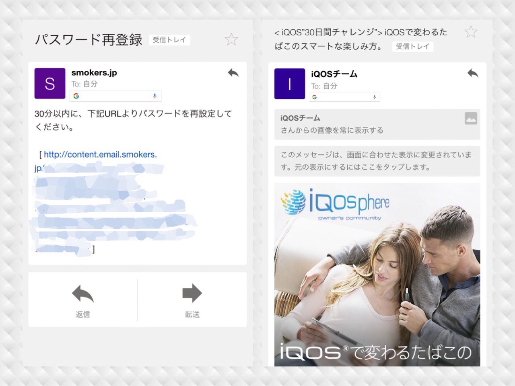Tap microphone icon under smokers.jp sender
The width and height of the screenshot is (515, 386).
pos(154,96)
